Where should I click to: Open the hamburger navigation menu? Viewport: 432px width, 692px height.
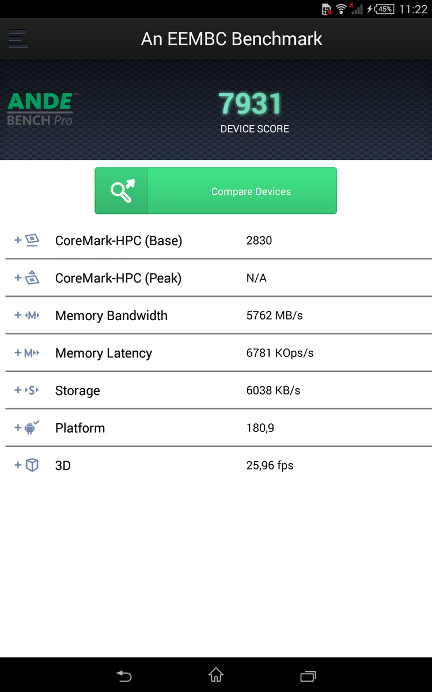click(x=18, y=39)
